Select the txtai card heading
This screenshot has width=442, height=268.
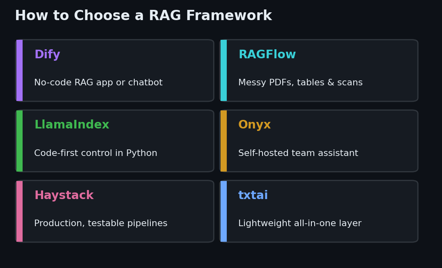click(253, 195)
